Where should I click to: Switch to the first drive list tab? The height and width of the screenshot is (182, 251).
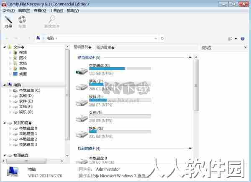click(x=82, y=47)
